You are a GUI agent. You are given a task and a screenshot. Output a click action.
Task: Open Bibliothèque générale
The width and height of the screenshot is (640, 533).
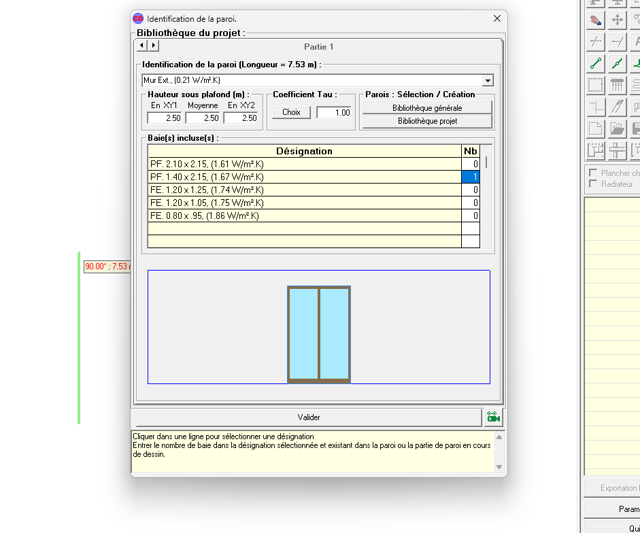426,107
